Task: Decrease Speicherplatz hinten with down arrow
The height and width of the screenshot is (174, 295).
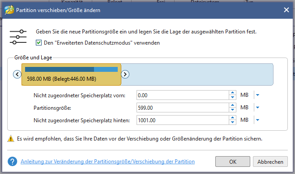Action: click(232, 122)
